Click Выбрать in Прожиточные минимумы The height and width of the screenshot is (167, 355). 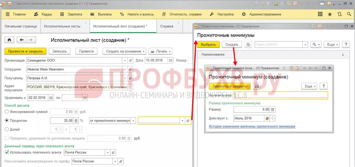pyautogui.click(x=208, y=45)
